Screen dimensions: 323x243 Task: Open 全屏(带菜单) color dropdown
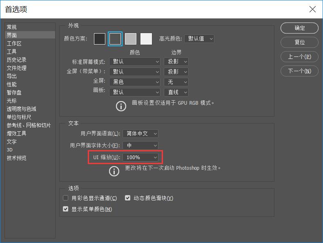(135, 72)
